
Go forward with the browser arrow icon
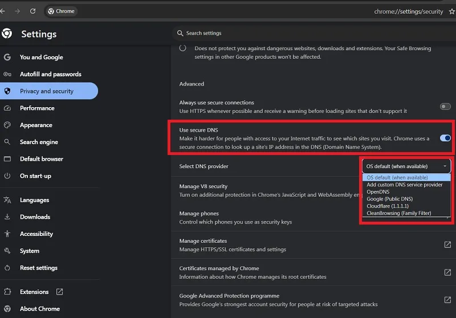[18, 11]
